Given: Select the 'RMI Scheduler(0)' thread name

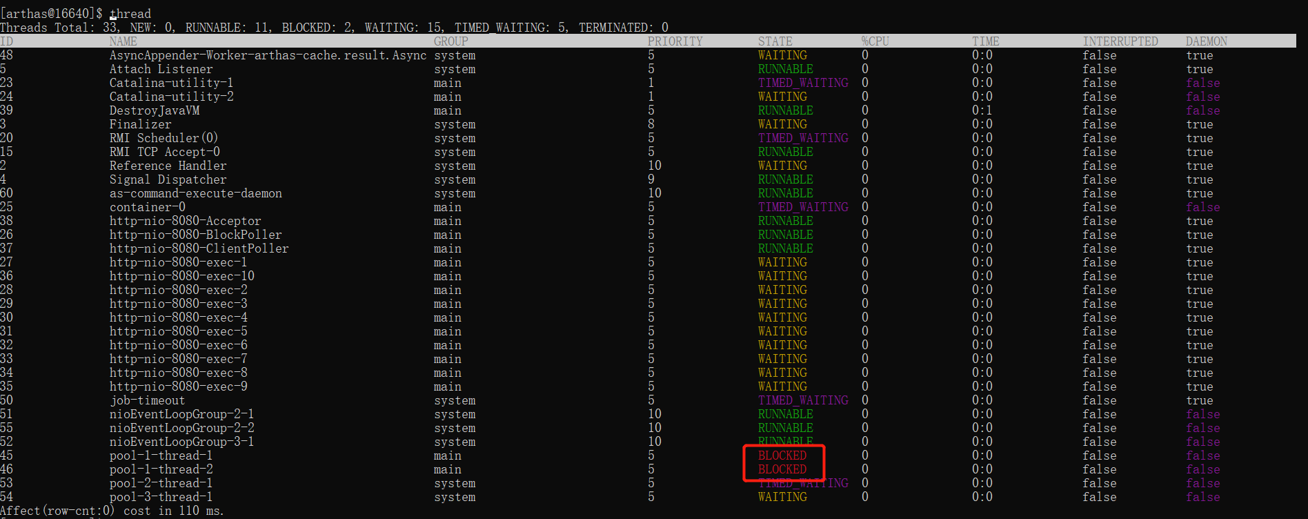Looking at the screenshot, I should (x=164, y=138).
